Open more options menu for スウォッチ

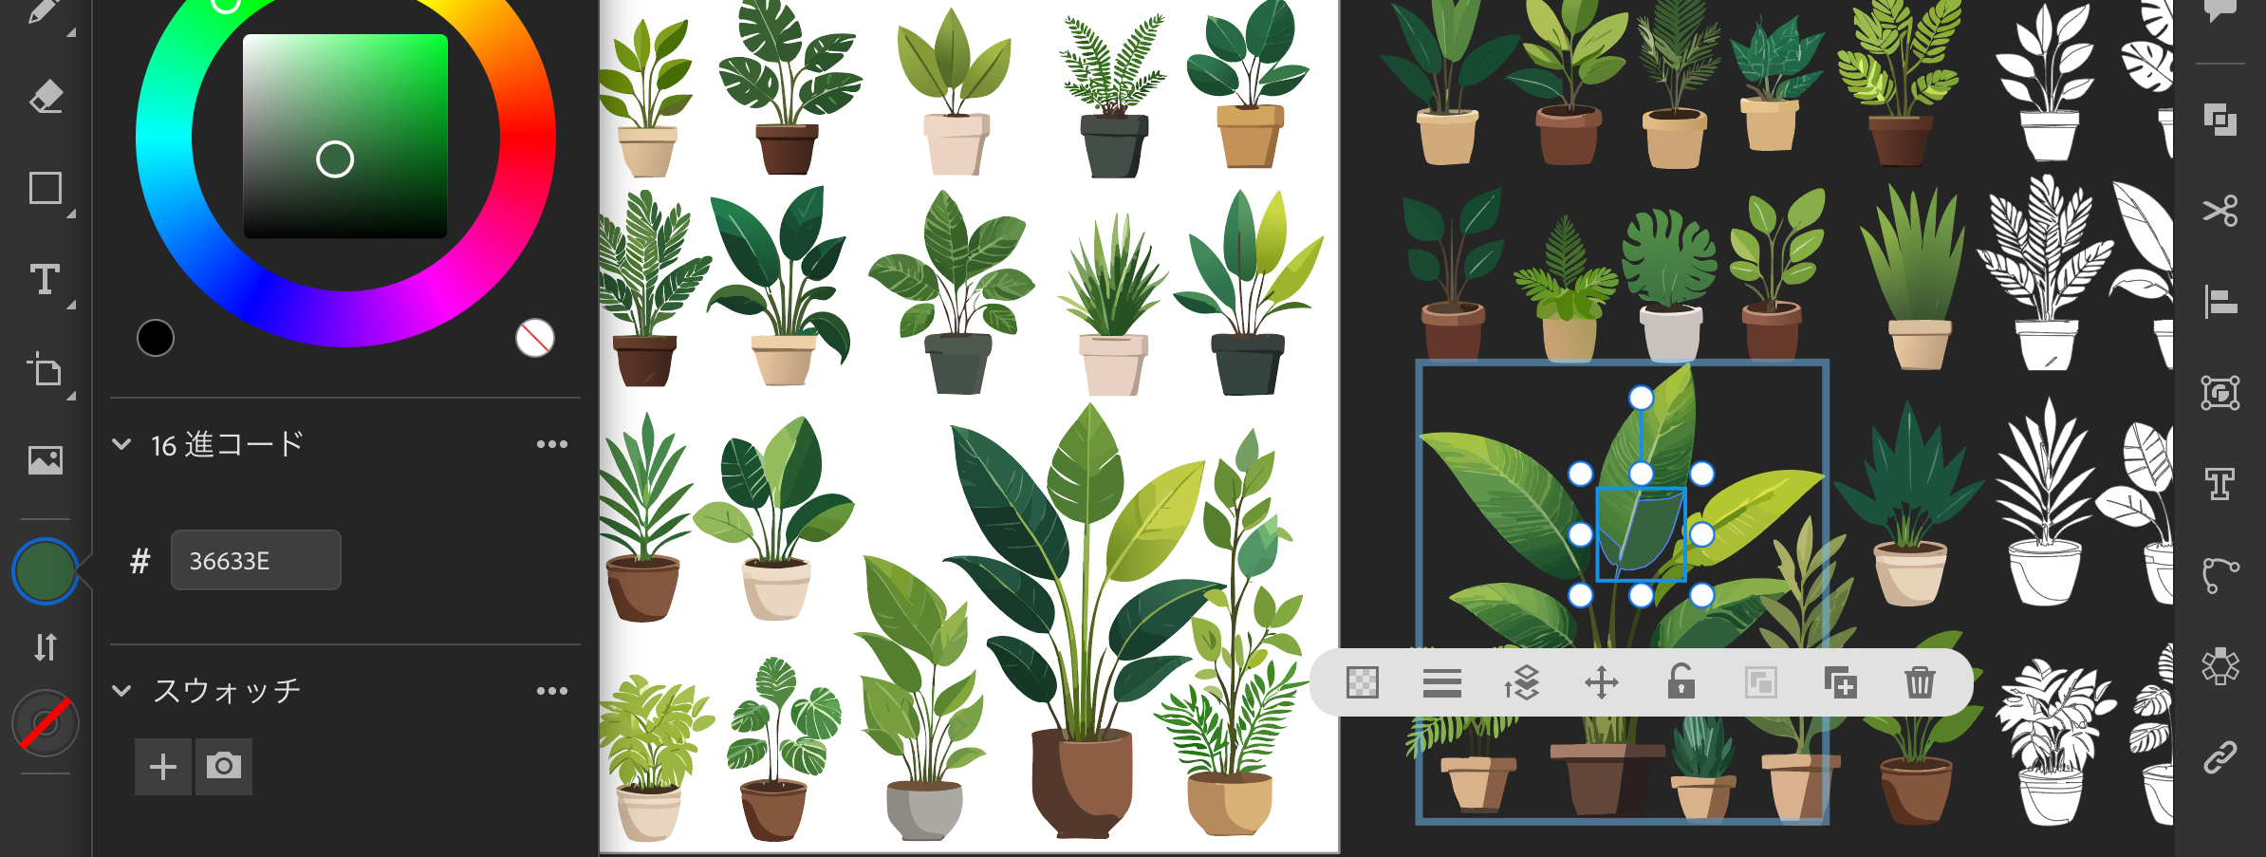point(551,691)
